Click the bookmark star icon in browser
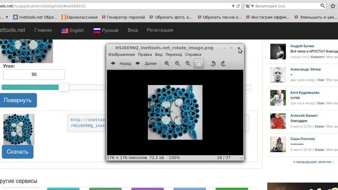This screenshot has height=190, width=338. [333, 6]
